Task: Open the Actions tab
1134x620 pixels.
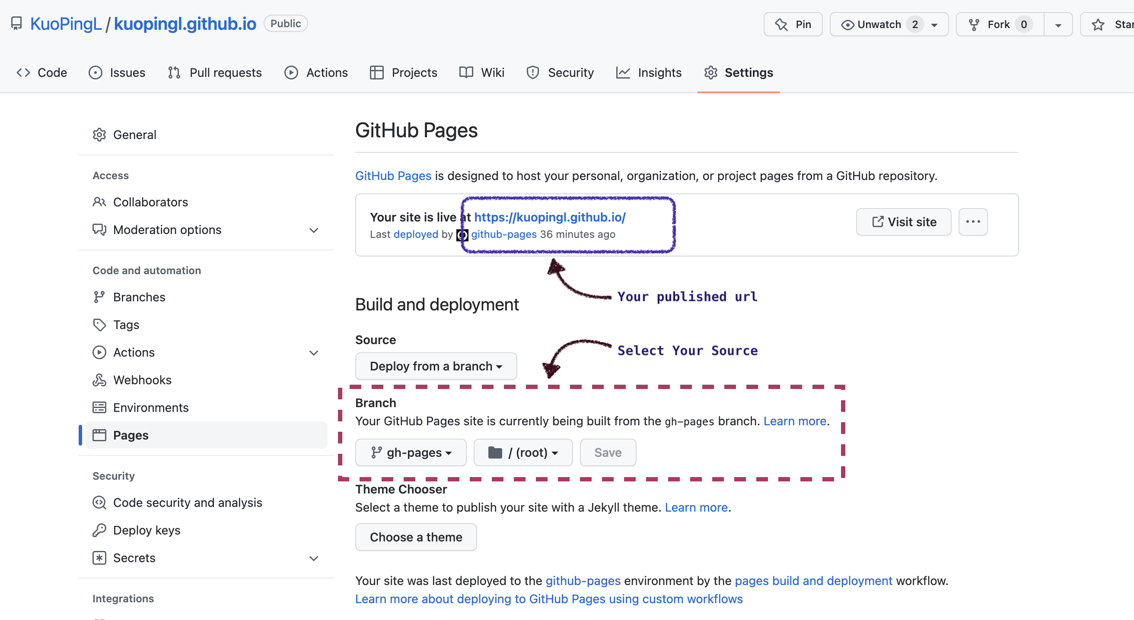Action: (316, 73)
